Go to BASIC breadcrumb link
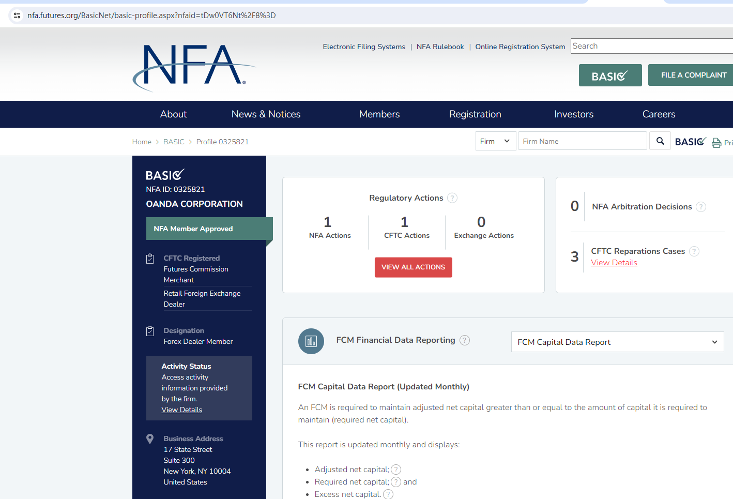 (174, 142)
